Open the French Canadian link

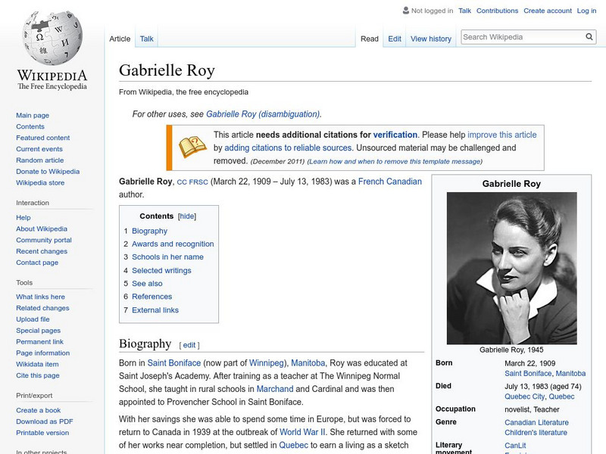point(390,182)
